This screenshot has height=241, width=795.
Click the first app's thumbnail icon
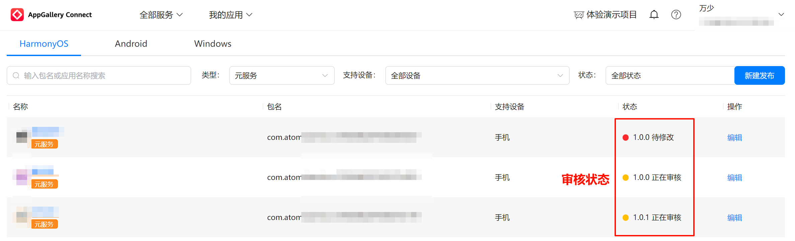[22, 137]
